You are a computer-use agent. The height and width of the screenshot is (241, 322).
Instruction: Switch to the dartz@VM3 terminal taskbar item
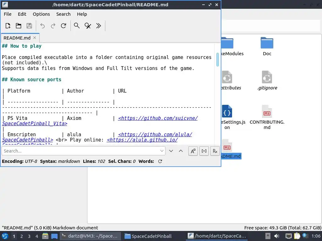(90, 236)
